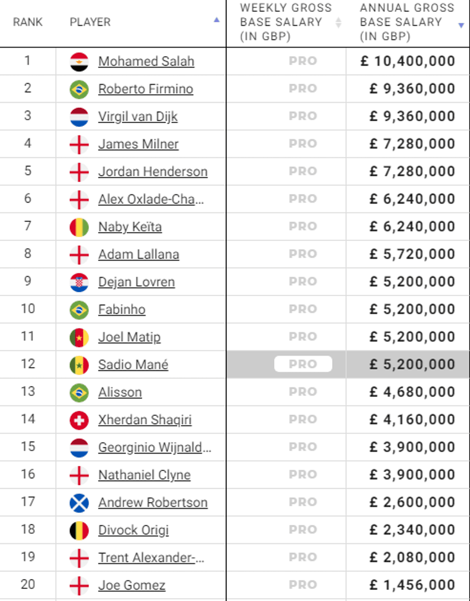Click the Senegal flag beside Sadio Mané
This screenshot has width=470, height=601.
click(79, 365)
